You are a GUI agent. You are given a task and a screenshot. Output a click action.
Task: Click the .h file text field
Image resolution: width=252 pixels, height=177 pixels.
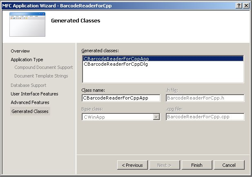click(205, 98)
